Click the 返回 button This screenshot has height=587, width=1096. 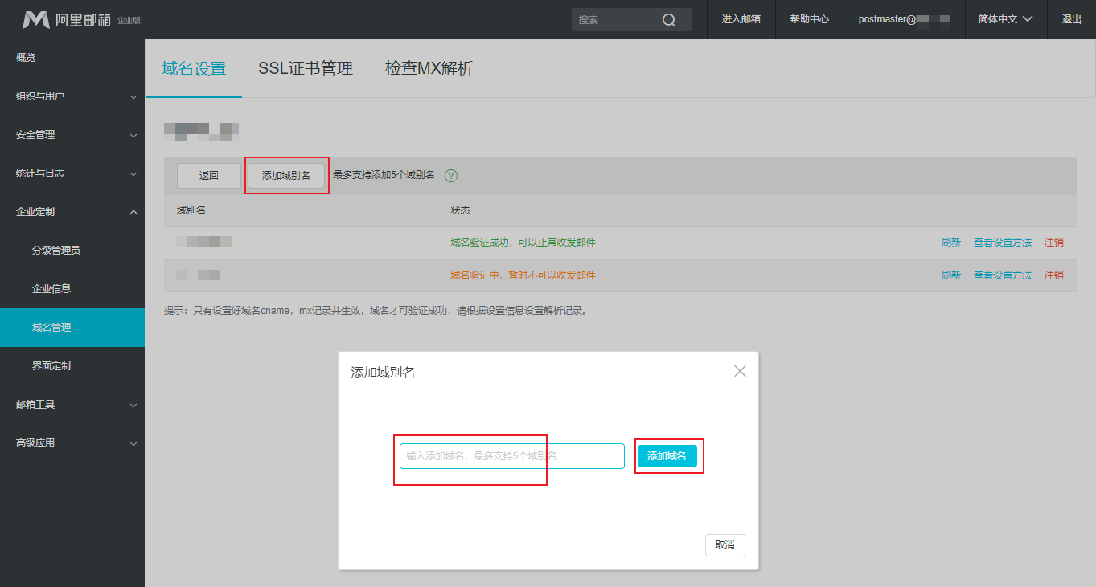(208, 176)
